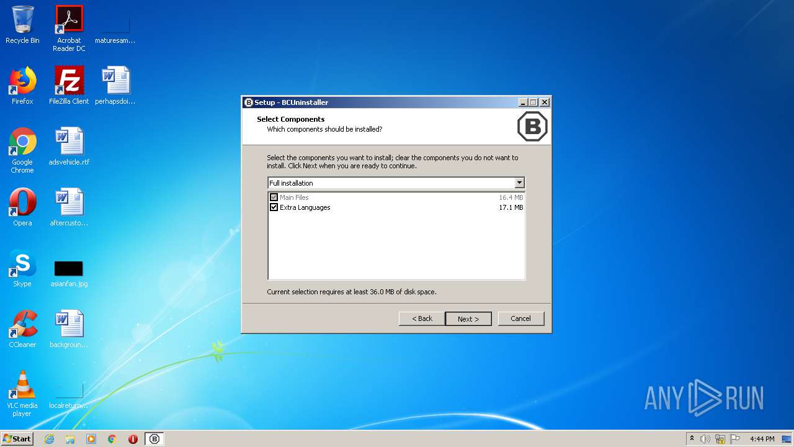Select asianfan.jpg image file

pyautogui.click(x=69, y=274)
